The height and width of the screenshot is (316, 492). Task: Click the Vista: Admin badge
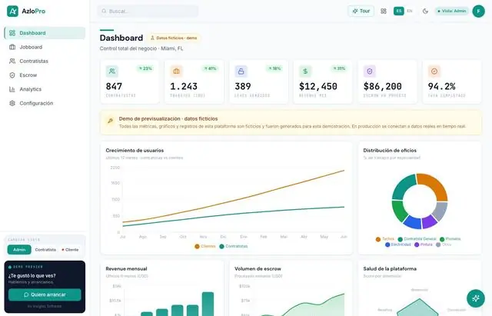click(452, 11)
